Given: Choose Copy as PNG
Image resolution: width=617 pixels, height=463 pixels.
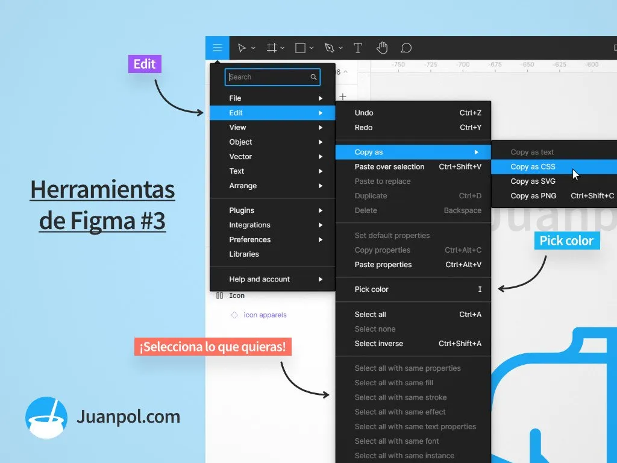Looking at the screenshot, I should click(554, 196).
